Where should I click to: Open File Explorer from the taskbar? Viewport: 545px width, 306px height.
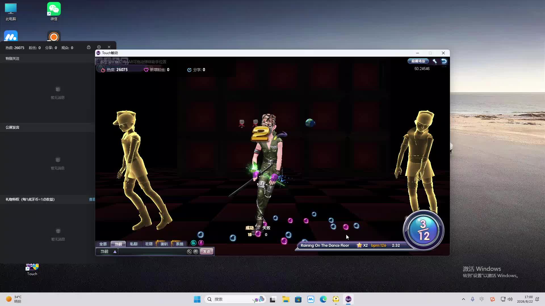tap(286, 299)
